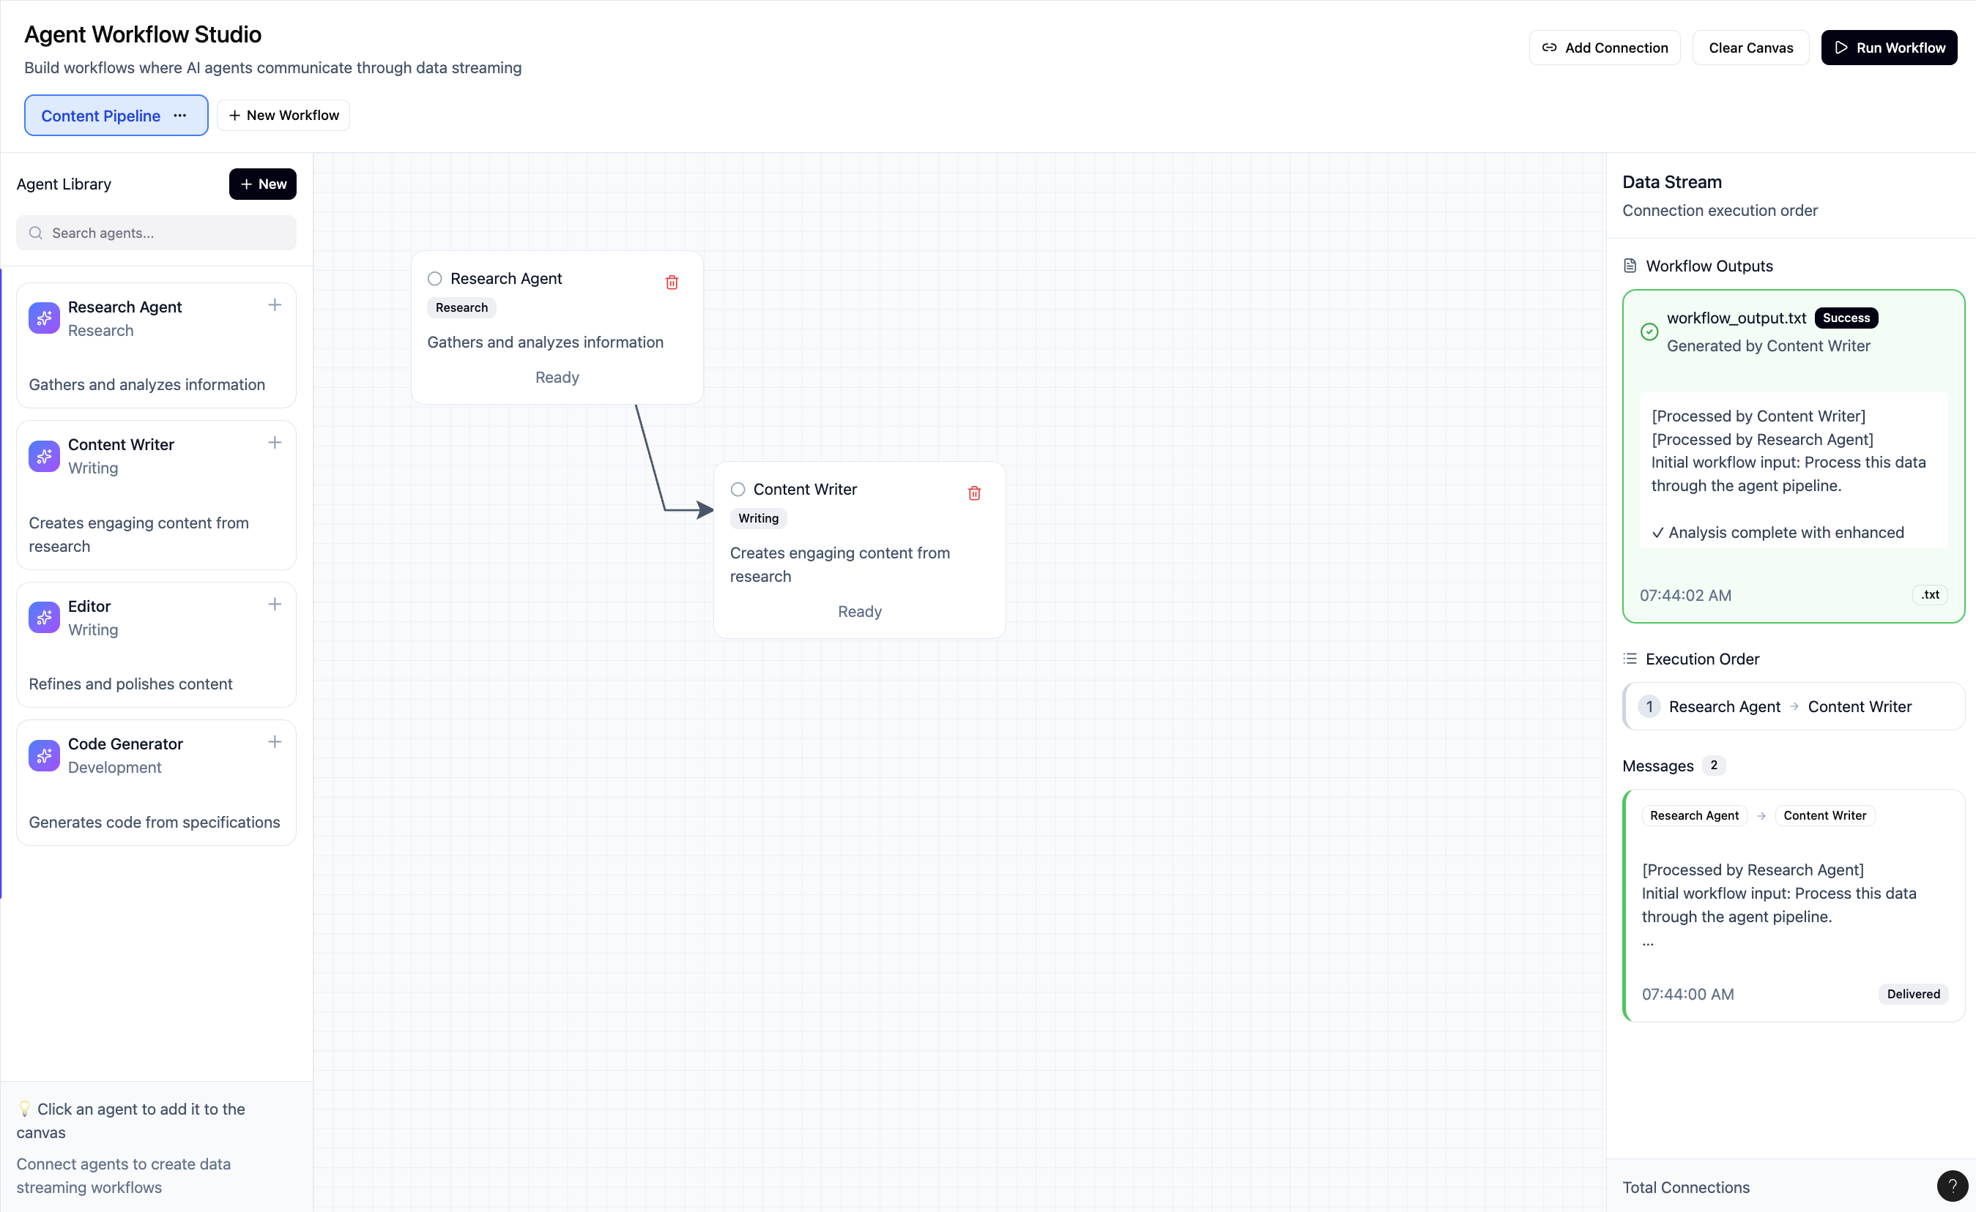Create a New Workflow tab
This screenshot has height=1212, width=1976.
point(283,116)
